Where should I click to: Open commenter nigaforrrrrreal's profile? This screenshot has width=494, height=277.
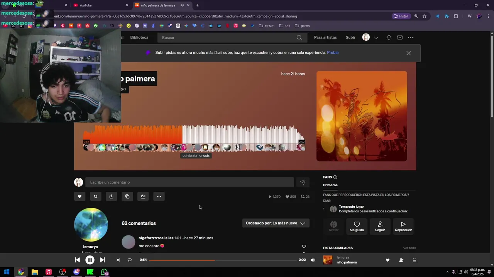click(x=152, y=238)
